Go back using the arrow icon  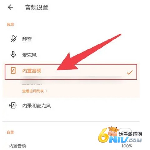[x=11, y=7]
